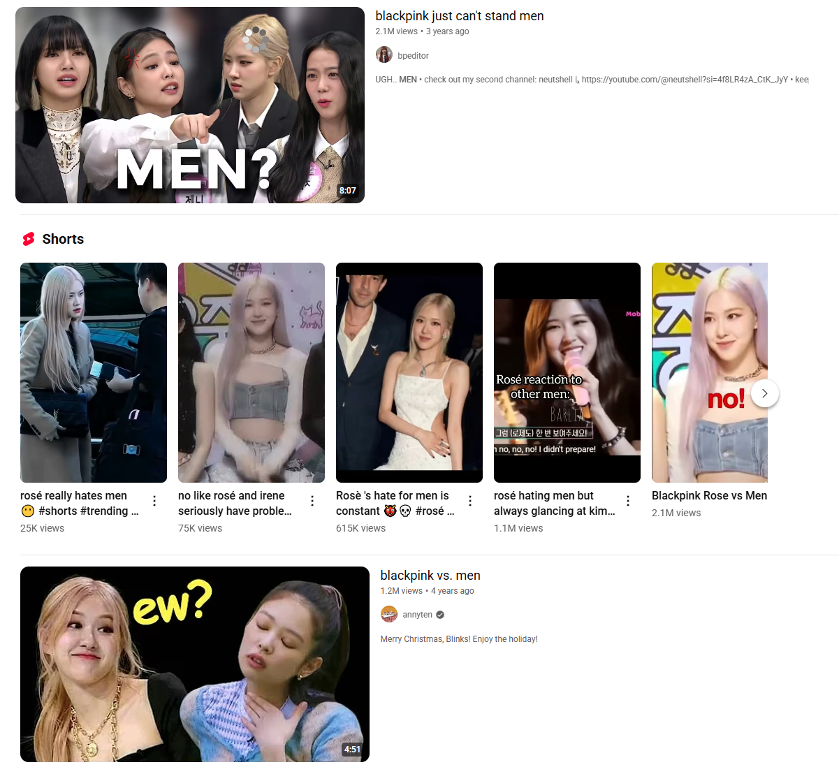Open the 'no like rosé and irene' title

(x=235, y=503)
